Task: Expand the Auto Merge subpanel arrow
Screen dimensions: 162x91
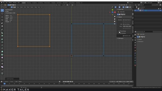Action: (119, 31)
